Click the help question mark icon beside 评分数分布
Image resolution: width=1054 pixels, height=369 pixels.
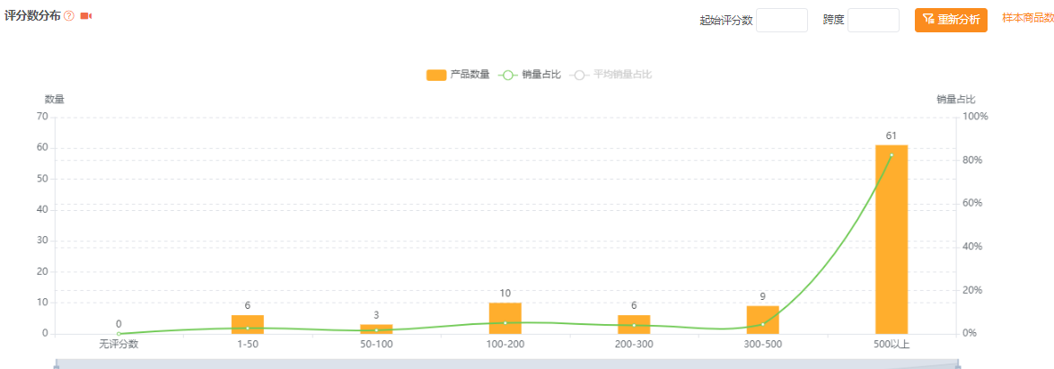(69, 17)
